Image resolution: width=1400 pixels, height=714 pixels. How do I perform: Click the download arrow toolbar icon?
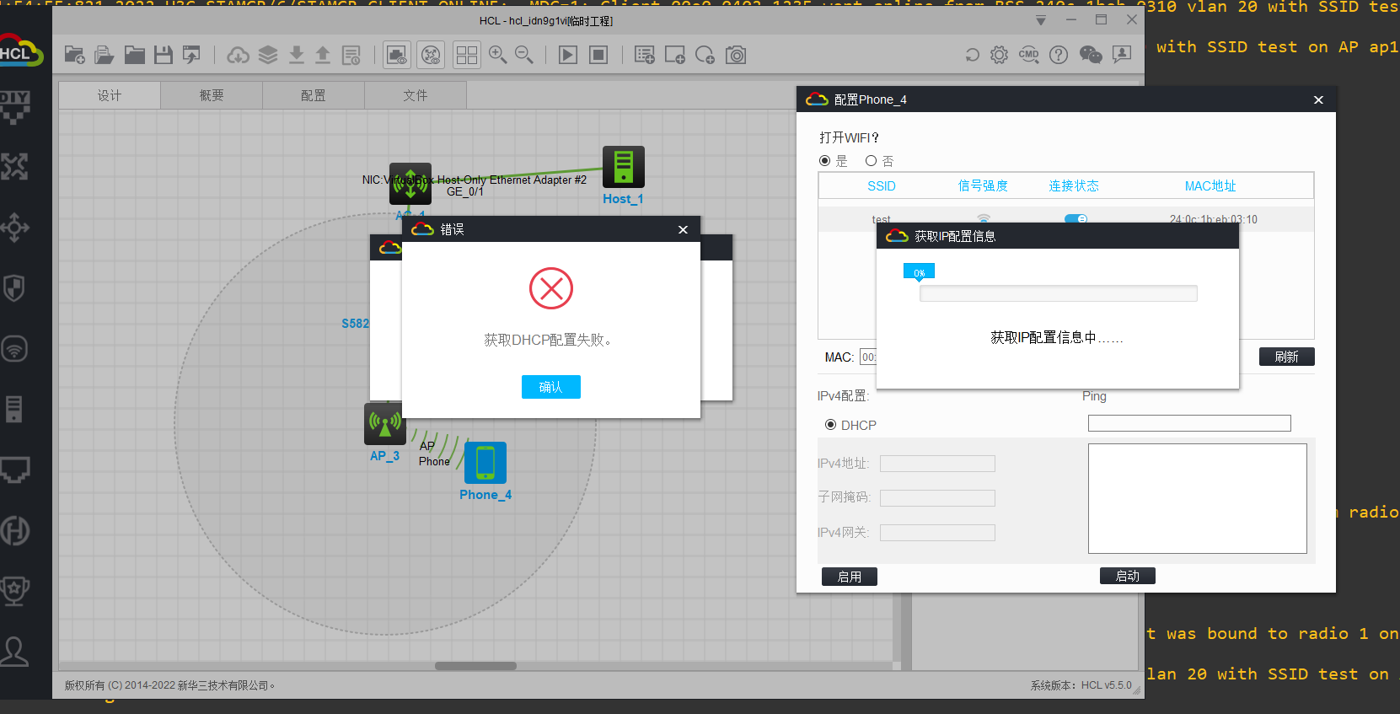(x=297, y=56)
